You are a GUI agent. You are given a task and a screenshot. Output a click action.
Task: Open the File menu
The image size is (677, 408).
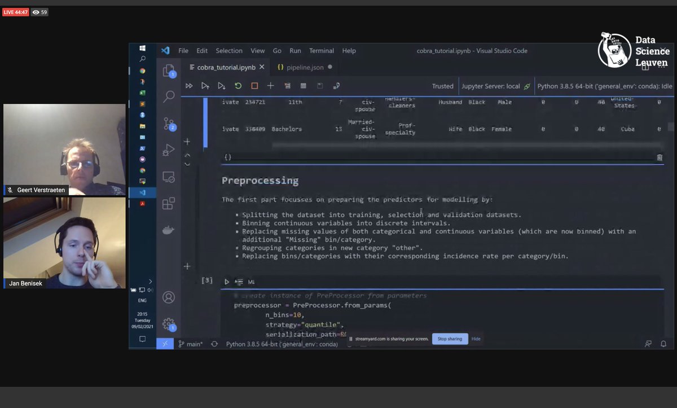(183, 50)
